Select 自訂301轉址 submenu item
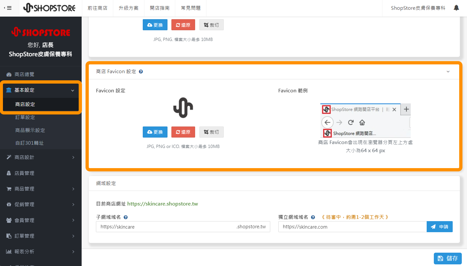This screenshot has width=467, height=266. (29, 143)
